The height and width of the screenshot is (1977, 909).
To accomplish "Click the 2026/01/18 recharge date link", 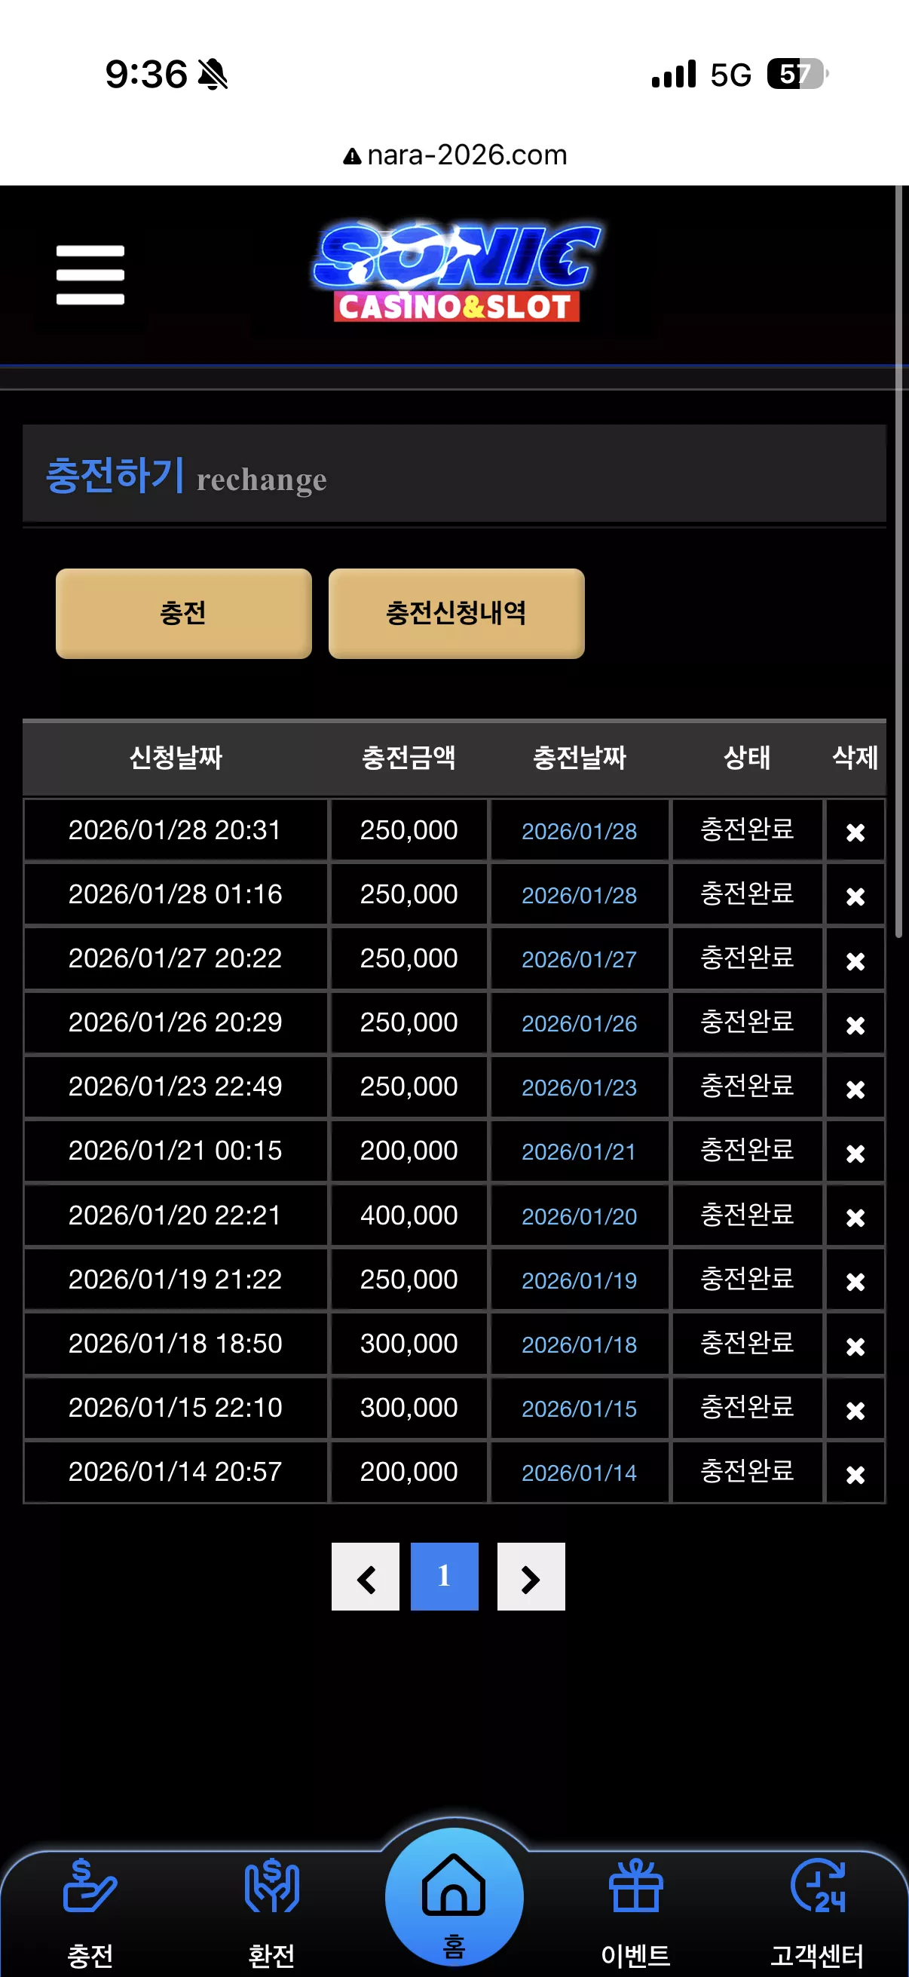I will [x=579, y=1344].
